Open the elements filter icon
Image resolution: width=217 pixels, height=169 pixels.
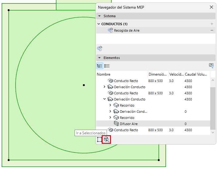pyautogui.click(x=211, y=66)
